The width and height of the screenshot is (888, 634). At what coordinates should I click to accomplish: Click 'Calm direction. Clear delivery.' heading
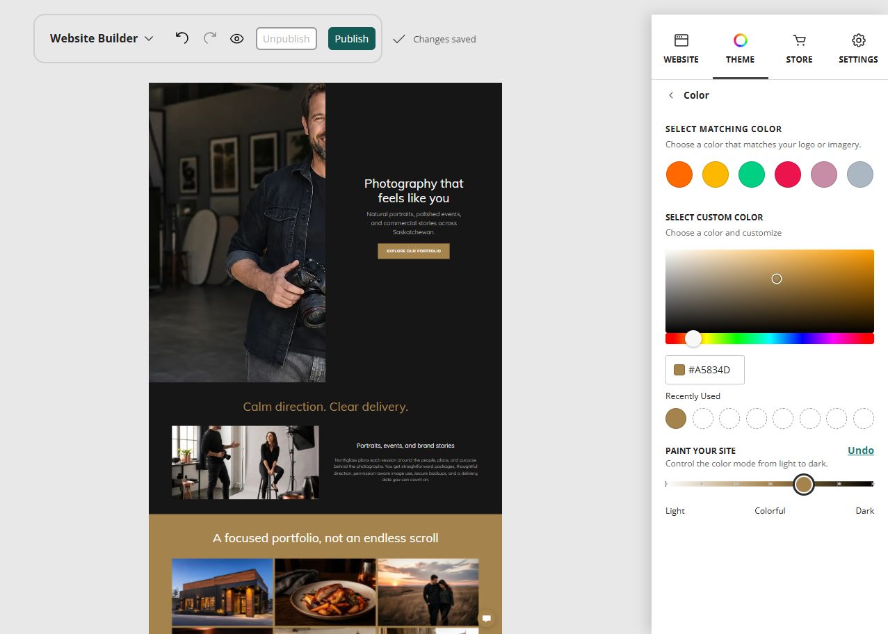click(x=325, y=407)
